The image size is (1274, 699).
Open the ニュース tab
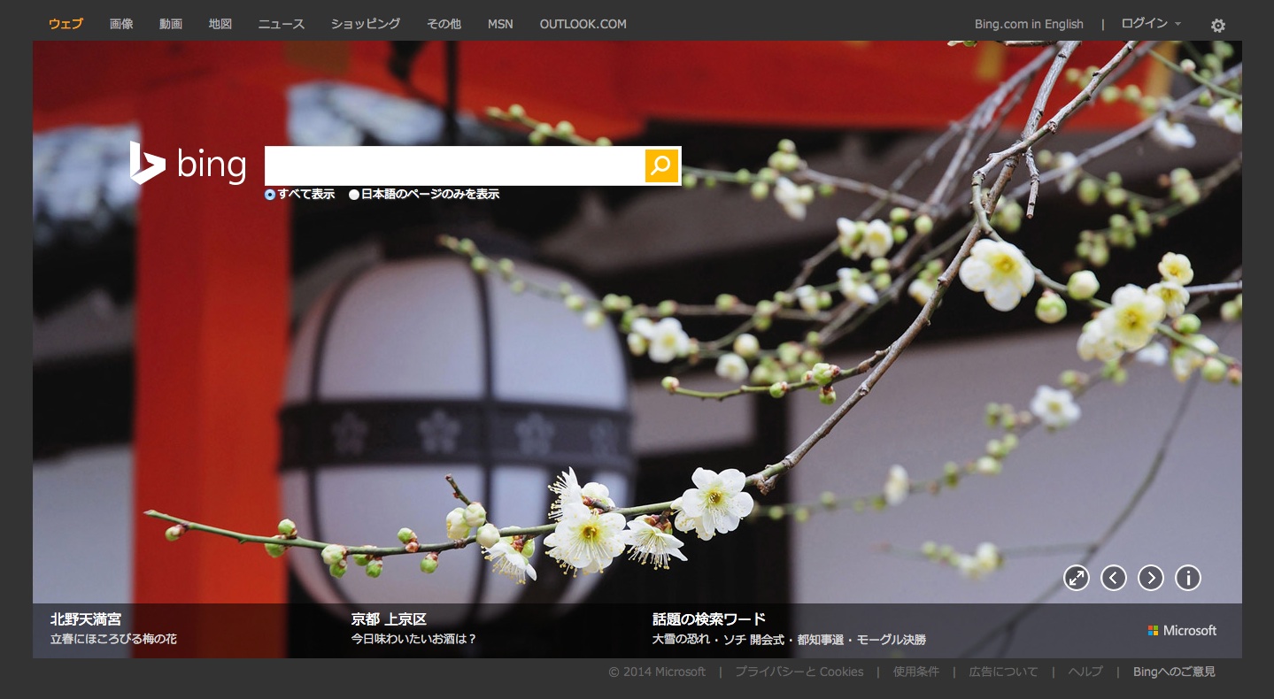click(282, 24)
